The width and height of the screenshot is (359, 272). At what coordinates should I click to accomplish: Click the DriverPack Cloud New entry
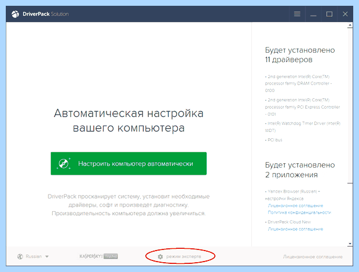coord(288,222)
